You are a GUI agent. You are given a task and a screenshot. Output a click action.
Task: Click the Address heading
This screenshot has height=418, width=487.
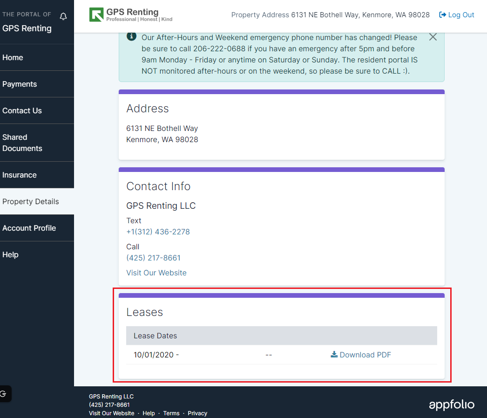pos(148,109)
